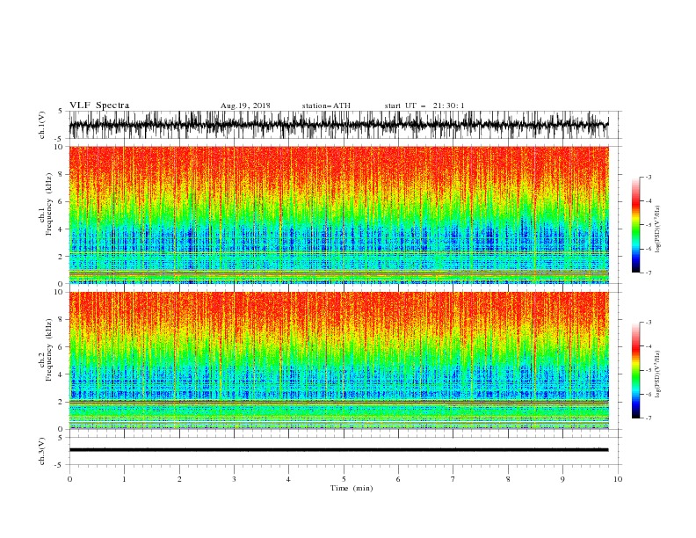The height and width of the screenshot is (538, 696).
Task: Click the ch.1 "Frequency (kHz)" axis label
Action: coord(49,204)
